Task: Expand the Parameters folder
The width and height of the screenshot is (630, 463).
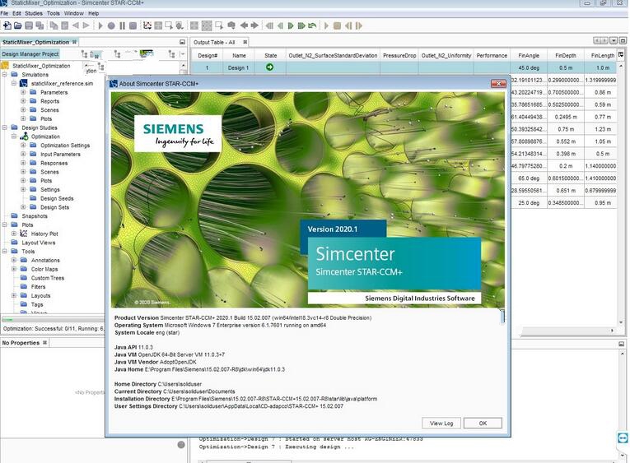Action: 23,92
